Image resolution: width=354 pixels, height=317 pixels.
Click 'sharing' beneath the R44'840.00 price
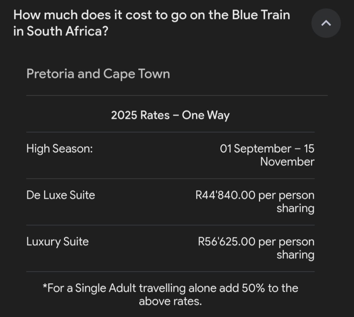click(295, 209)
